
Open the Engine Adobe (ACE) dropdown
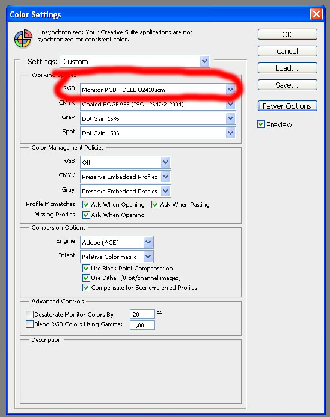pyautogui.click(x=117, y=242)
